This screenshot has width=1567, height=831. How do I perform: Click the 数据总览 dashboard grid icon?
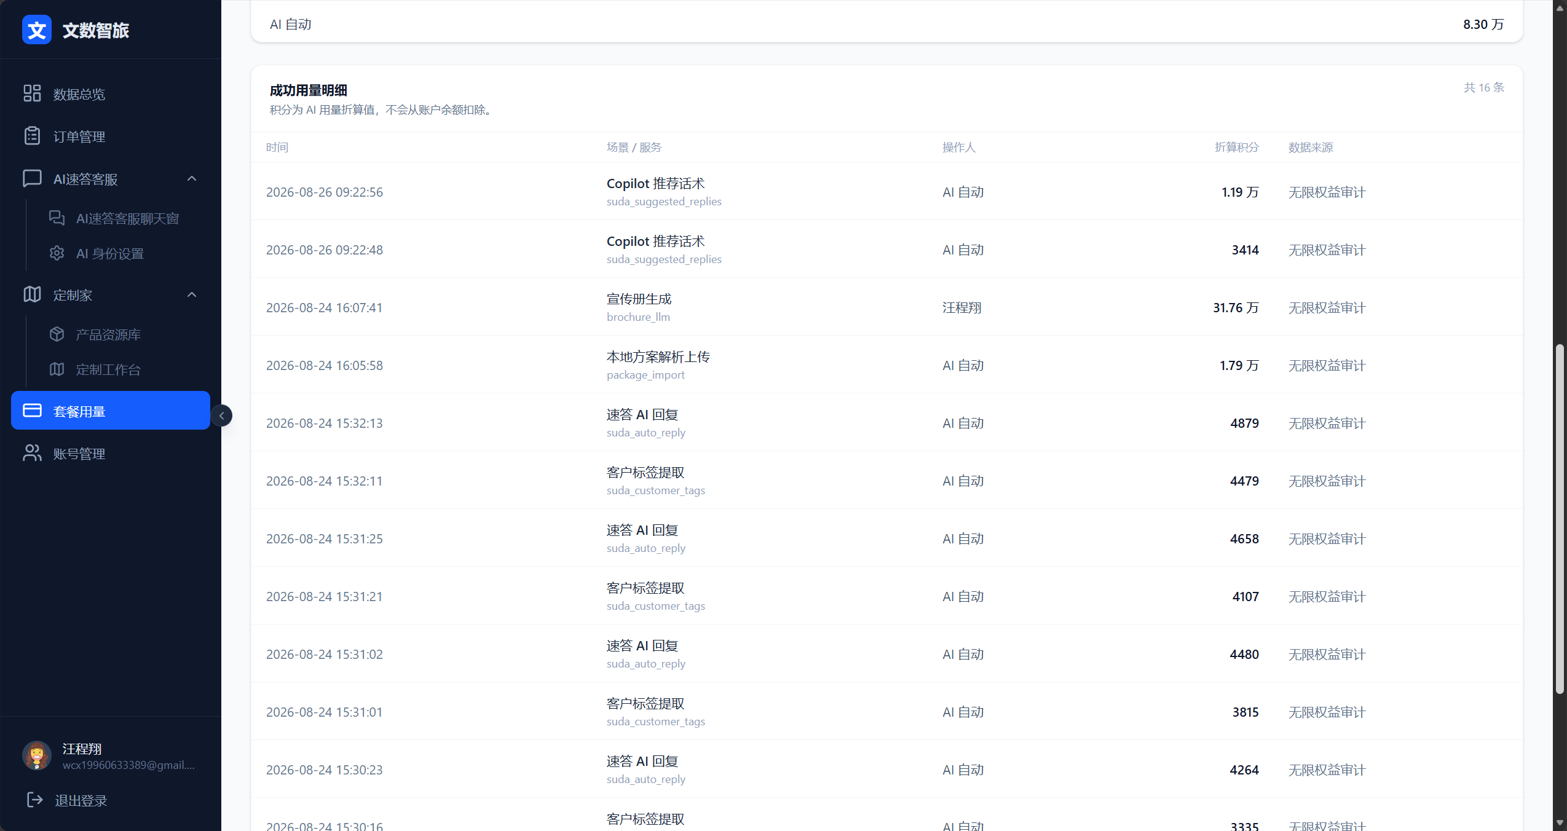(x=32, y=93)
